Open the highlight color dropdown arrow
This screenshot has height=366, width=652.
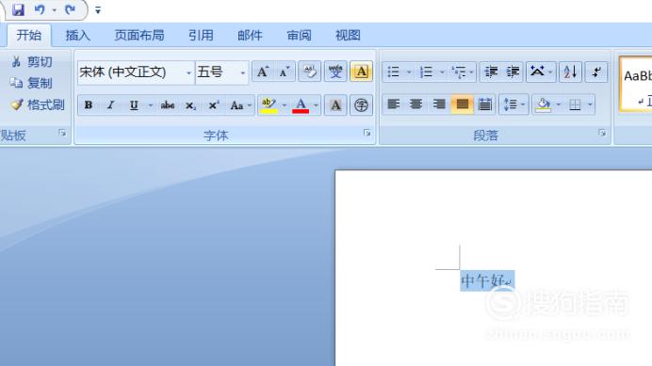pos(285,105)
